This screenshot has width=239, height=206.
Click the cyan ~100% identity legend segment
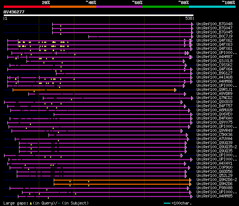pyautogui.click(x=212, y=7)
